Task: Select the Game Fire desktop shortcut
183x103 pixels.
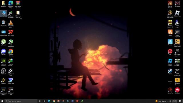Action: [x=170, y=91]
